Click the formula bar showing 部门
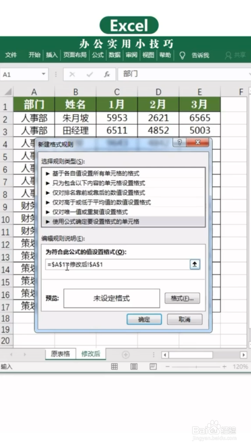Viewport: 251px width, 447px height. click(184, 74)
